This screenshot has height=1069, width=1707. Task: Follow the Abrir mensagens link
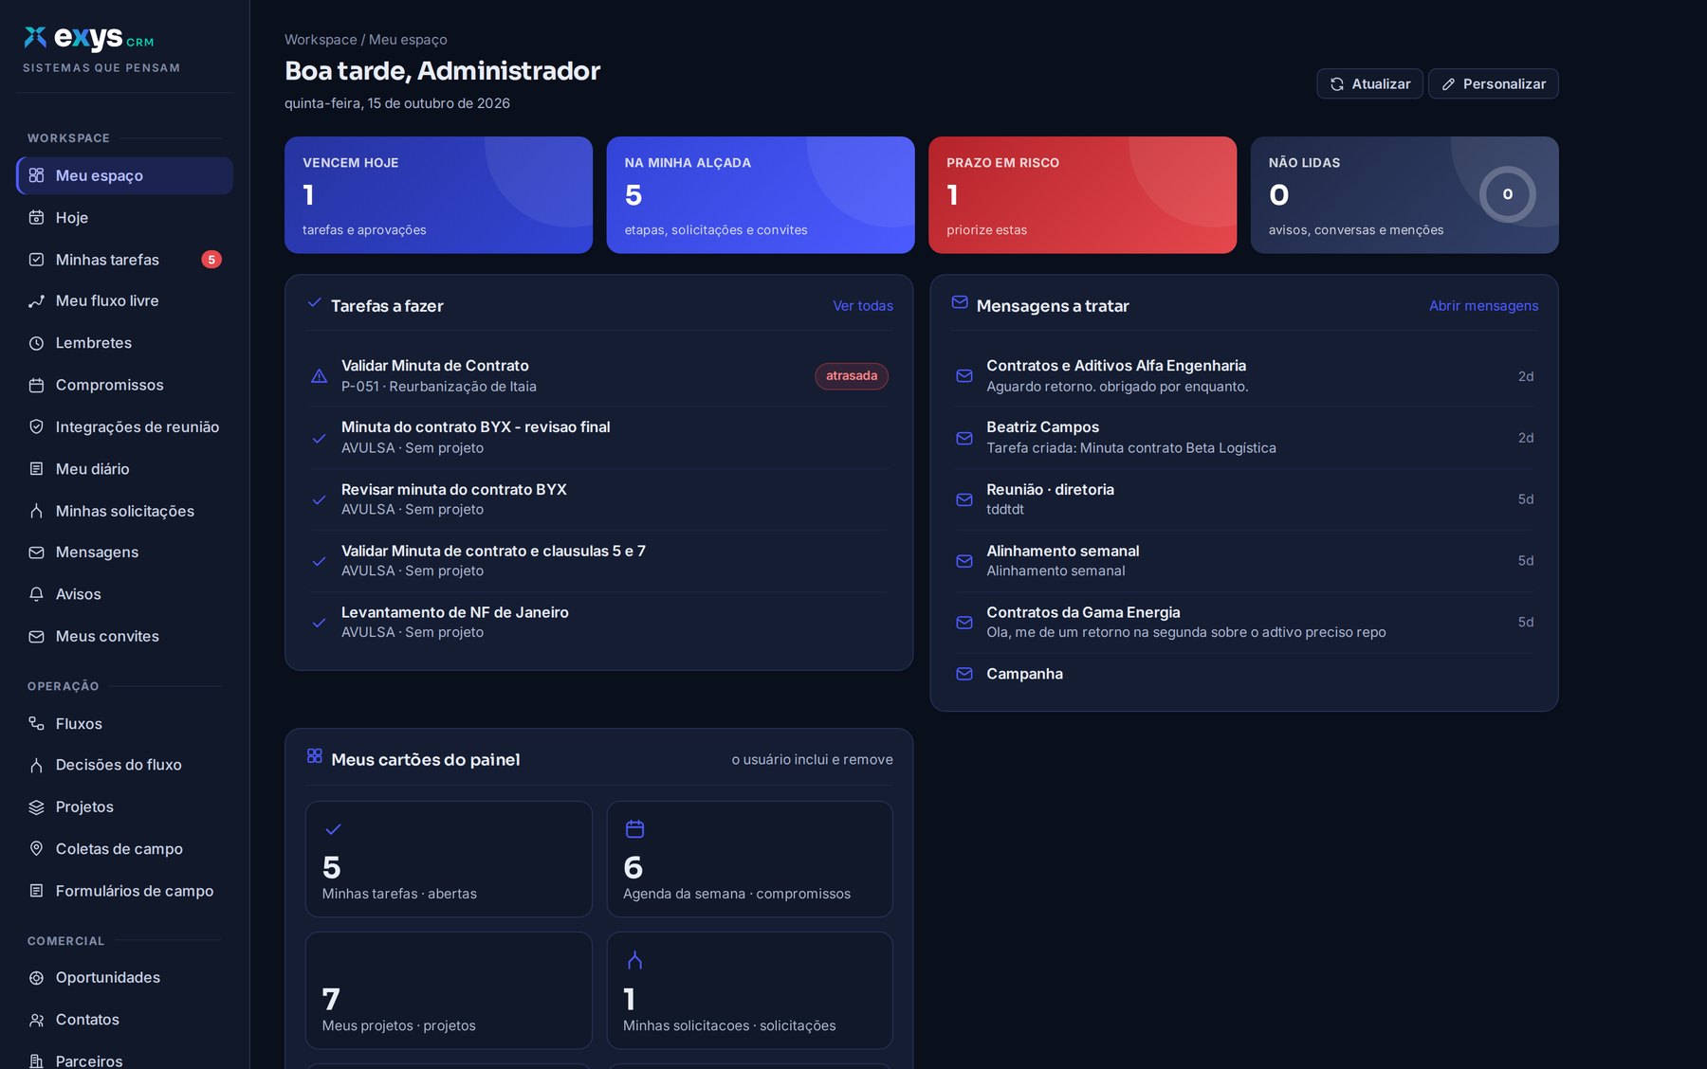point(1484,305)
